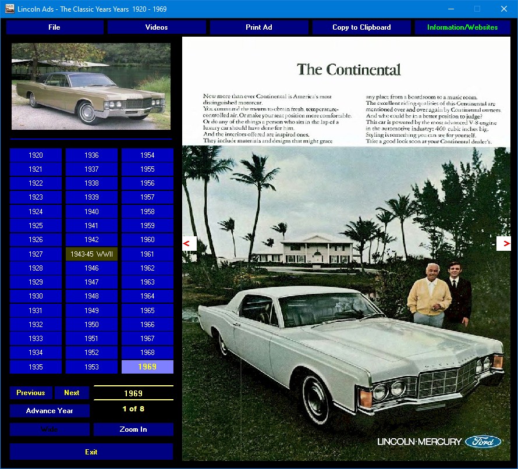Image resolution: width=518 pixels, height=469 pixels.
Task: Select year 1942
Action: (x=91, y=240)
